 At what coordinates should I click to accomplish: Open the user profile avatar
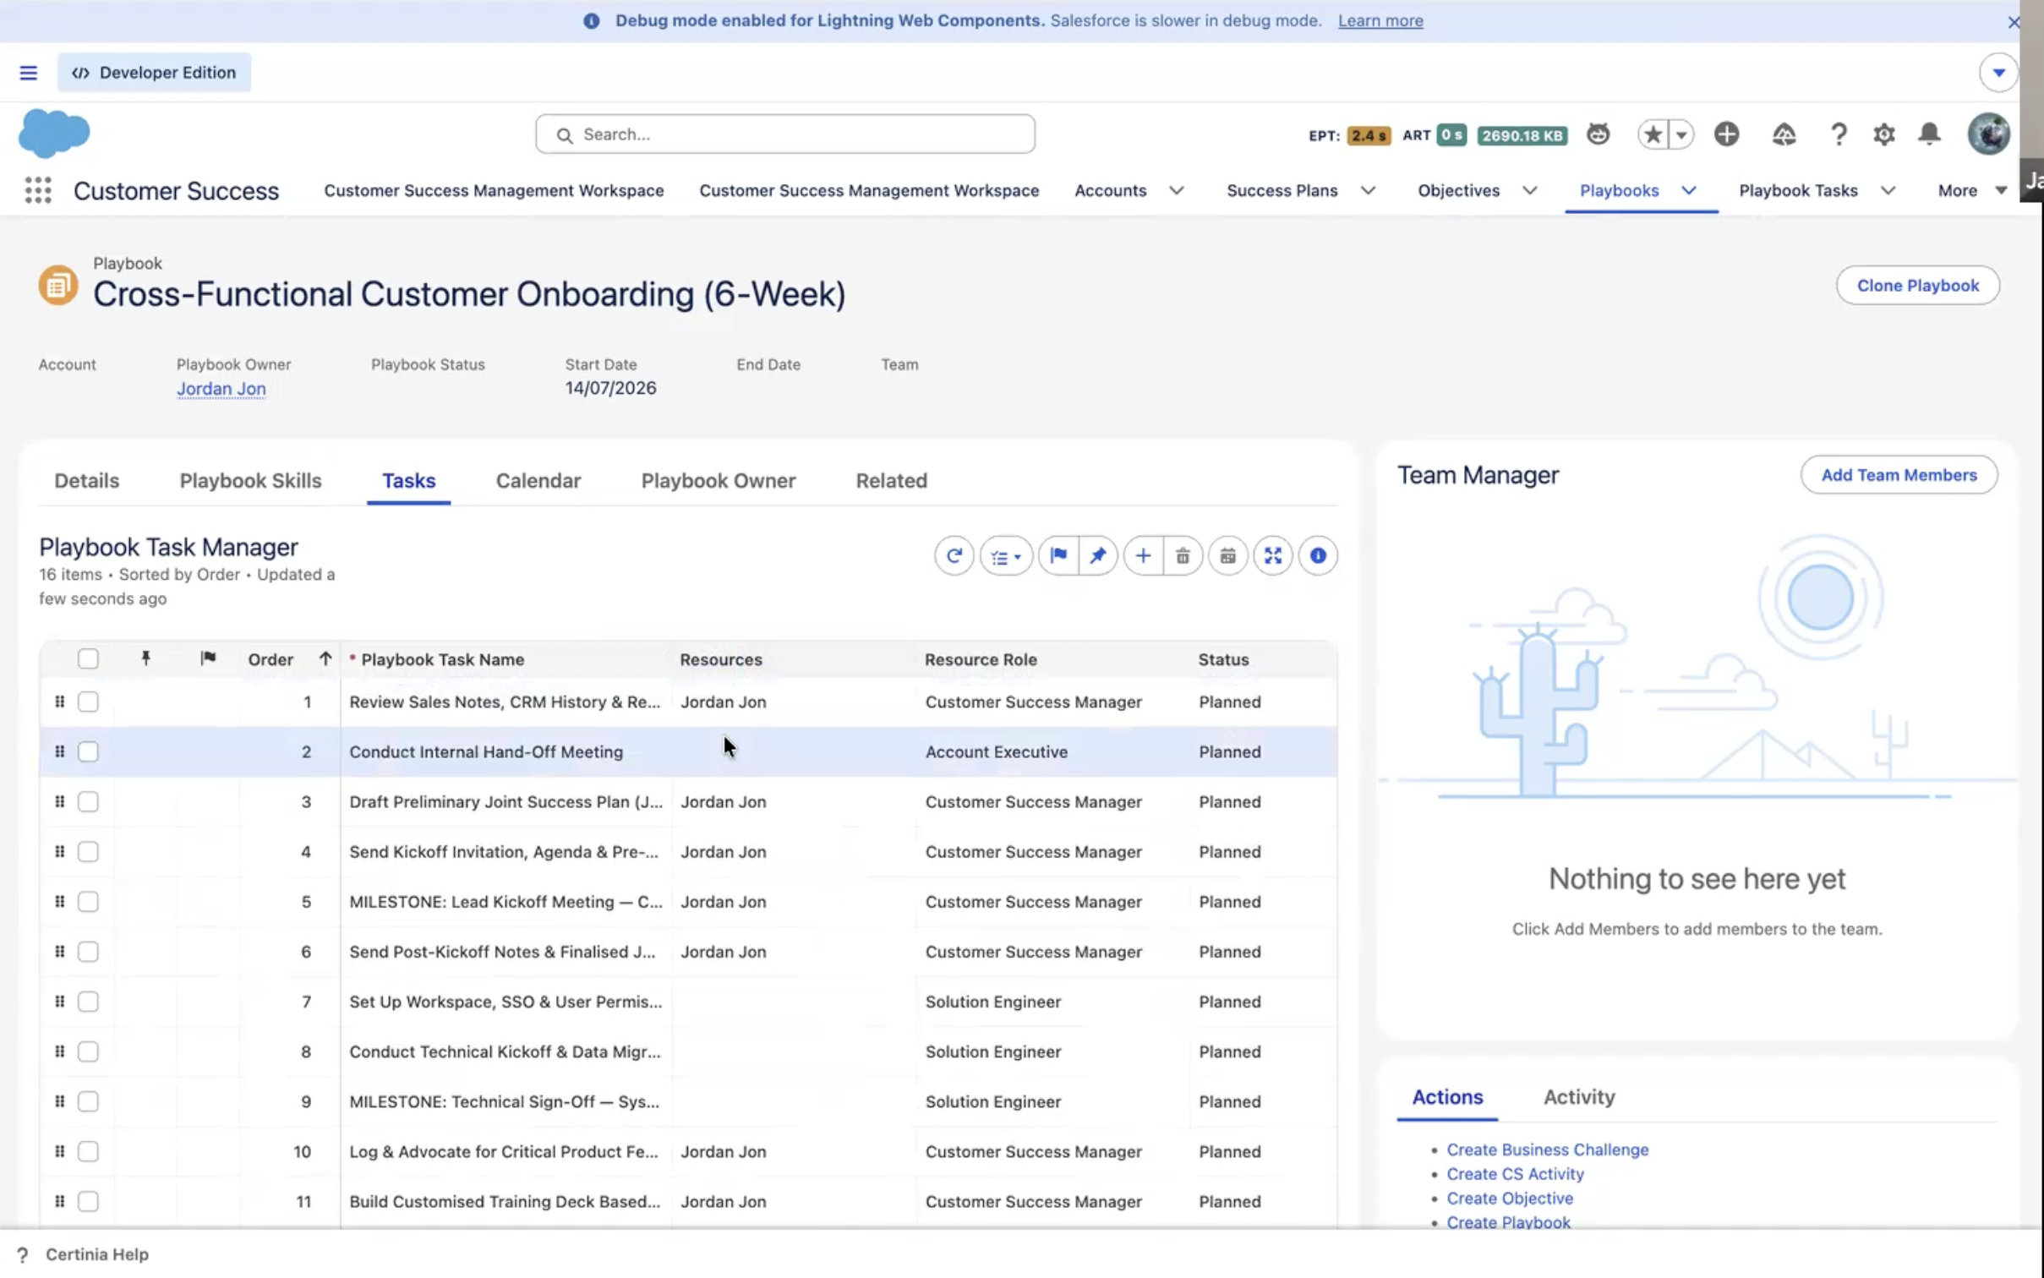1988,134
